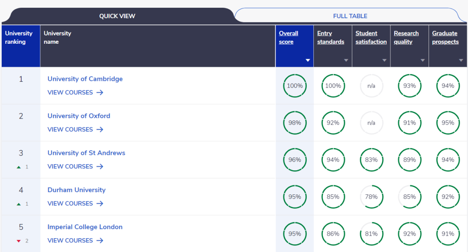Sort by Graduate prospects header link
This screenshot has width=468, height=252.
[x=445, y=38]
